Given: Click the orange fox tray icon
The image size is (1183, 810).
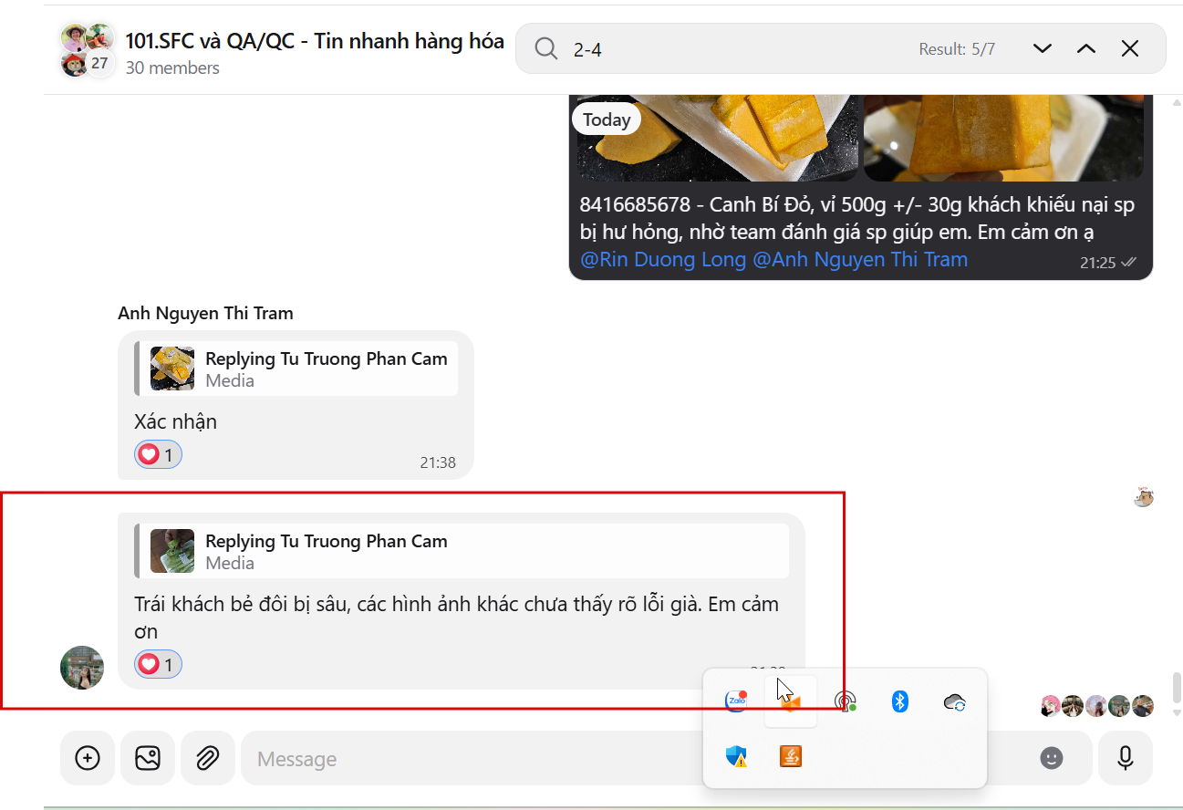Looking at the screenshot, I should [x=791, y=702].
